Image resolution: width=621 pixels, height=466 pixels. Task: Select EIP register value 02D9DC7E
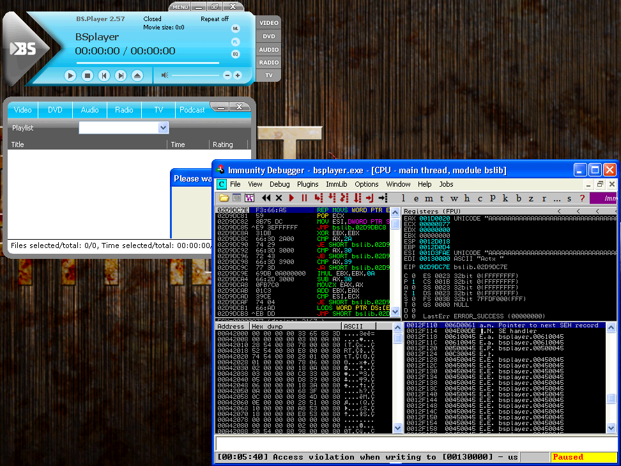point(434,267)
